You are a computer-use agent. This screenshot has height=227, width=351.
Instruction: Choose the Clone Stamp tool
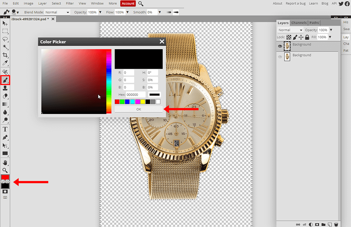(x=5, y=88)
